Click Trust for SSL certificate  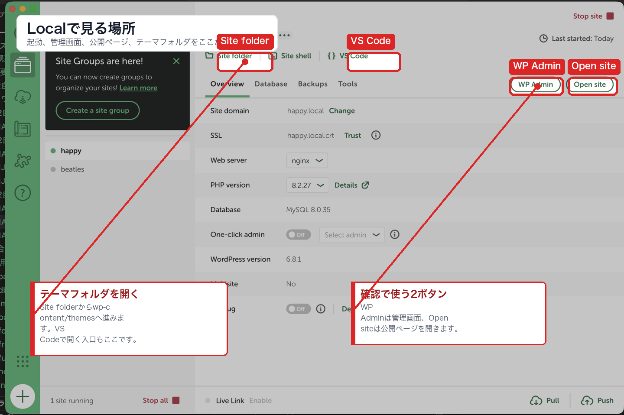click(x=353, y=136)
